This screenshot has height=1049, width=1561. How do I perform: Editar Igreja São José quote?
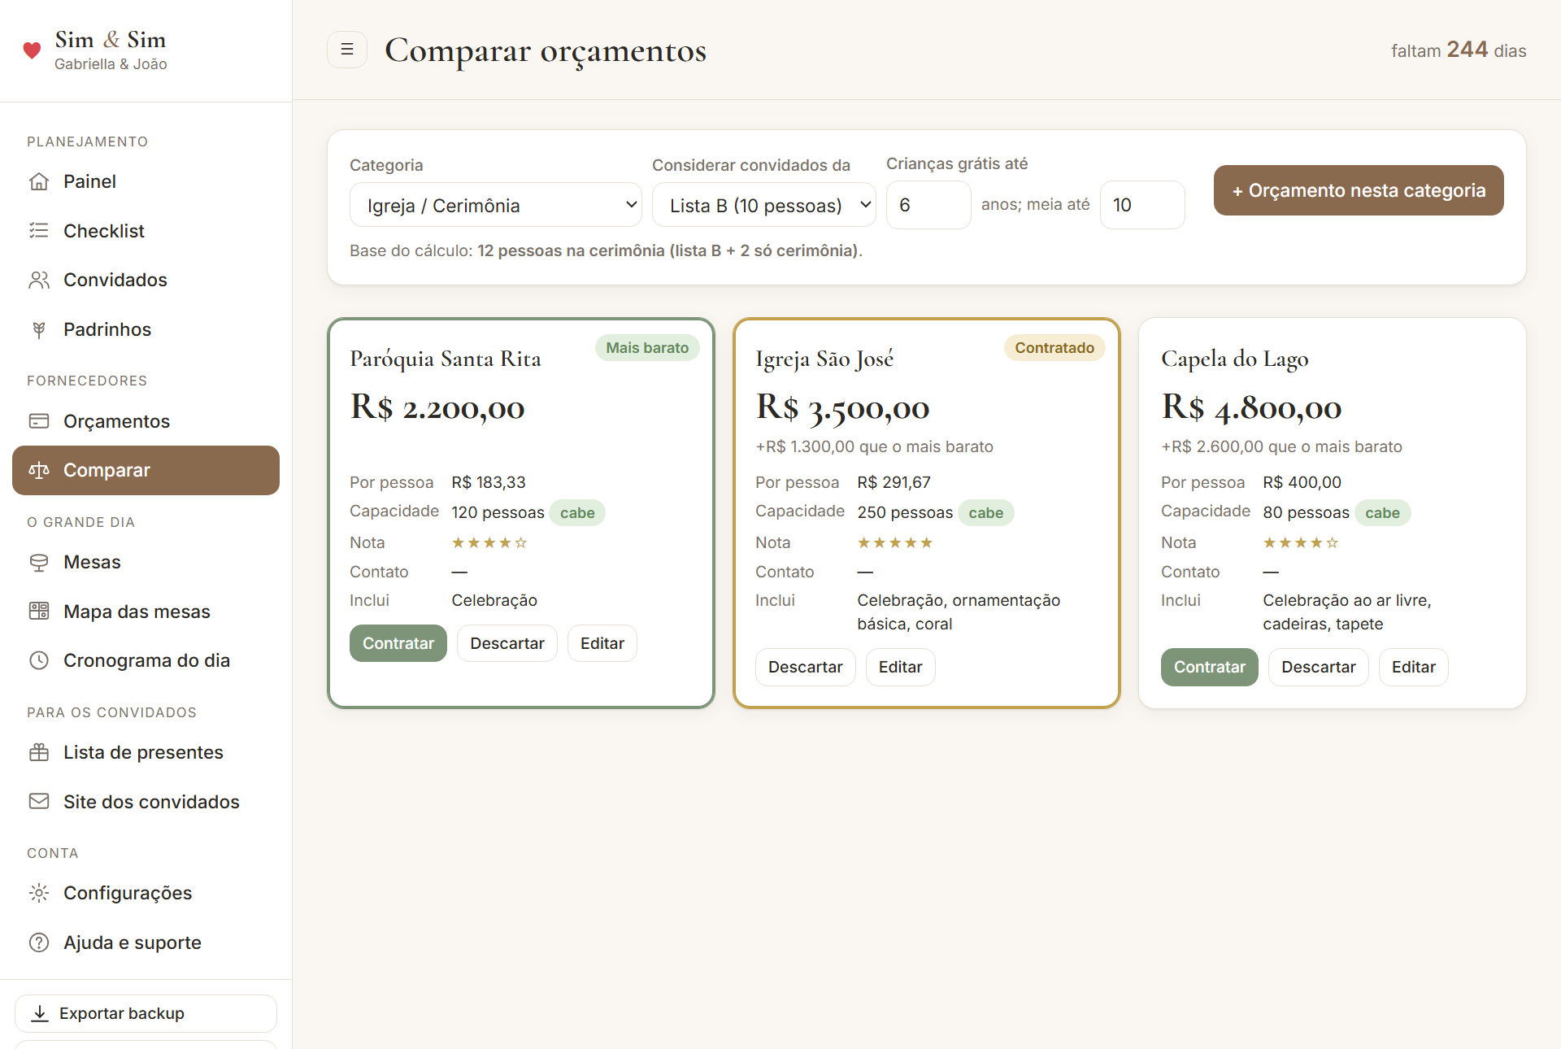click(901, 667)
